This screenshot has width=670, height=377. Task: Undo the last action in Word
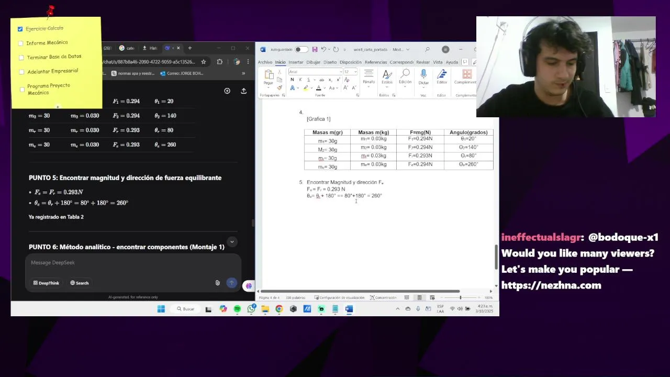[x=323, y=49]
